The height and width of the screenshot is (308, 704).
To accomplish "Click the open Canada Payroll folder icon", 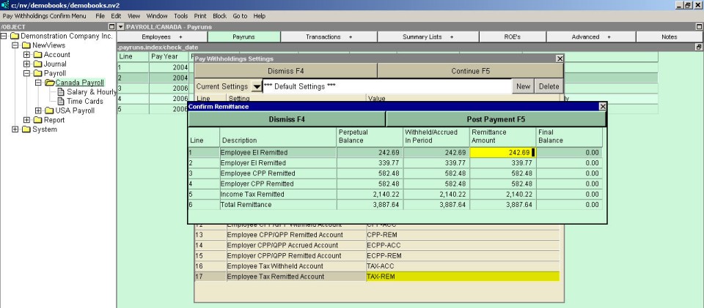I will pyautogui.click(x=49, y=83).
